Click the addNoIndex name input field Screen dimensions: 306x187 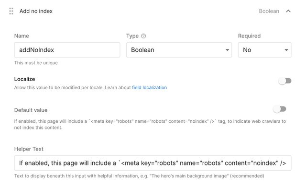[67, 50]
